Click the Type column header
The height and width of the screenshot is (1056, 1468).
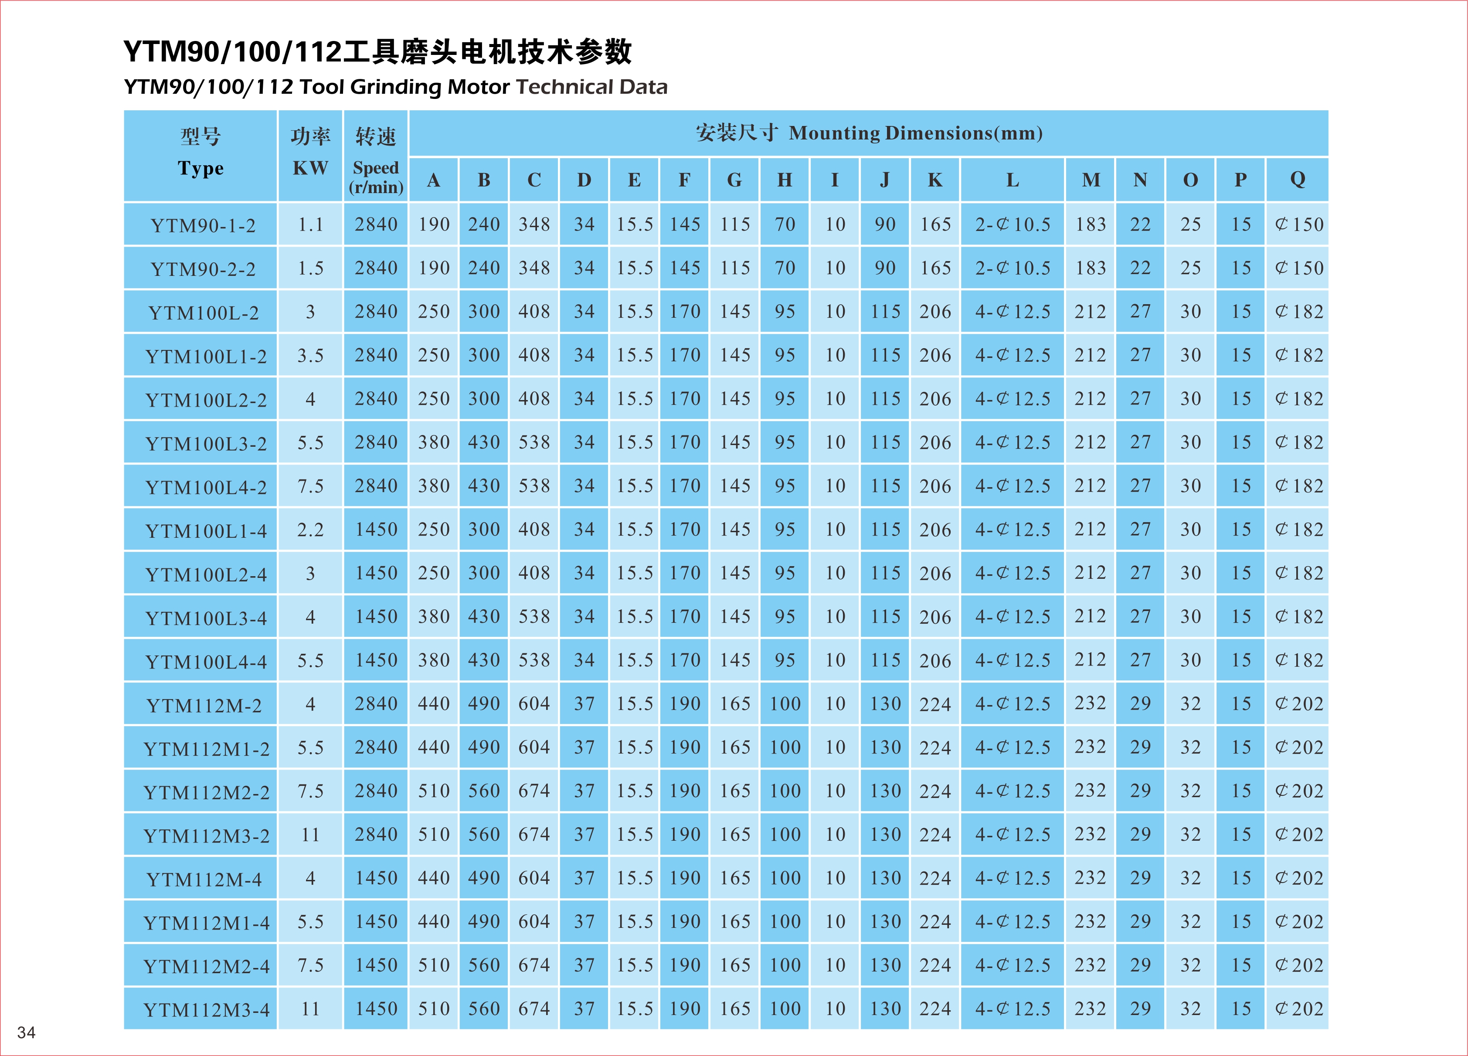(200, 155)
